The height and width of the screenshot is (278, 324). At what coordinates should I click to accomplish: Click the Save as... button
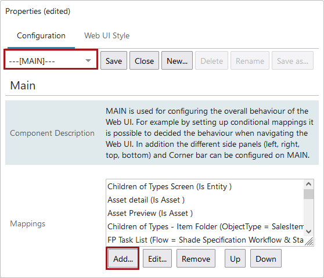click(x=293, y=61)
